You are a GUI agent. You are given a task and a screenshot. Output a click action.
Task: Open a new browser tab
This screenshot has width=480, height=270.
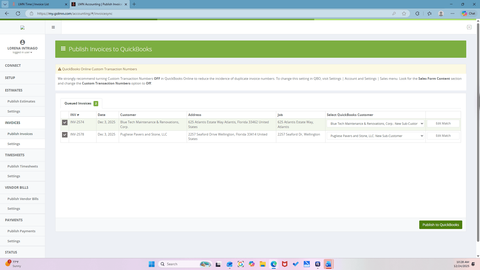(x=134, y=4)
